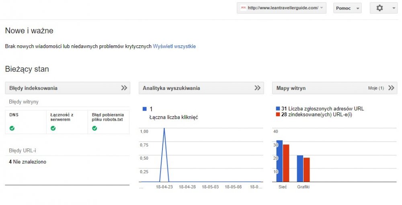The image size is (402, 205).
Task: Click the site favicon in the URL selector
Action: coord(243,8)
